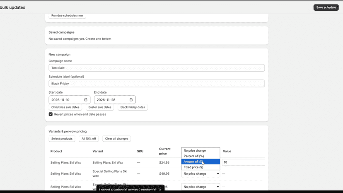Click the Select products button

pos(62,139)
